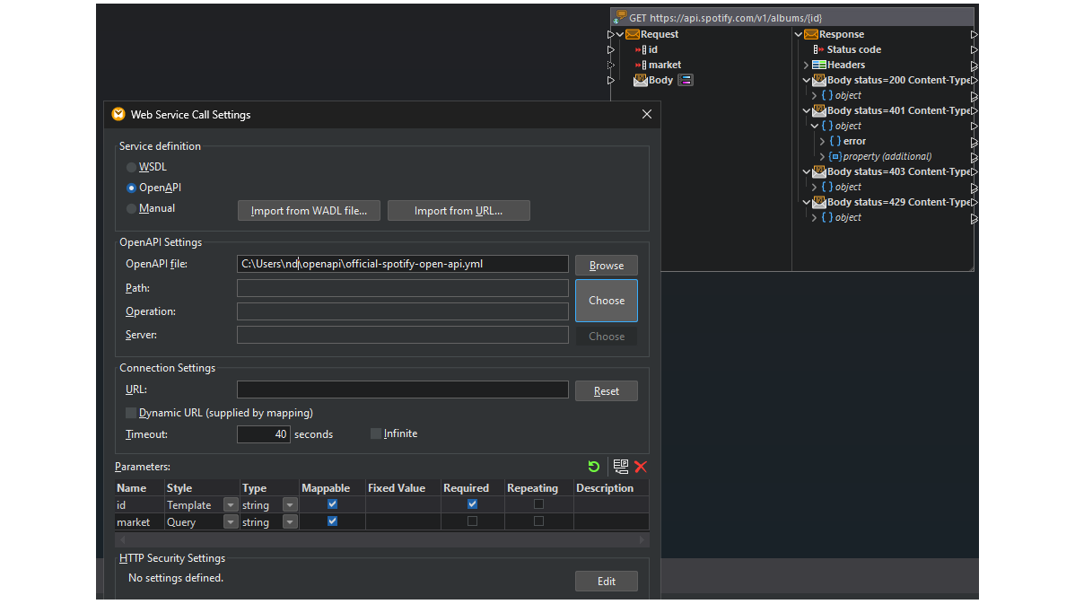Enable the Infinite timeout checkbox

(375, 433)
